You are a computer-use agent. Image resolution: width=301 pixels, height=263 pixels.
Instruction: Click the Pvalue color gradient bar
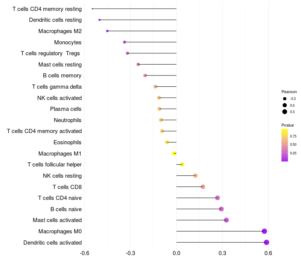point(284,145)
